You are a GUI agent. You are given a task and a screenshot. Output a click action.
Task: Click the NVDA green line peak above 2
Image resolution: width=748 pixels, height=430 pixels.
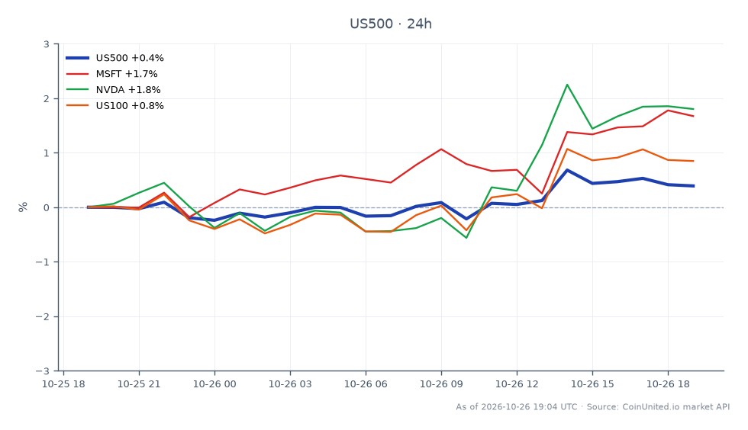tap(566, 85)
